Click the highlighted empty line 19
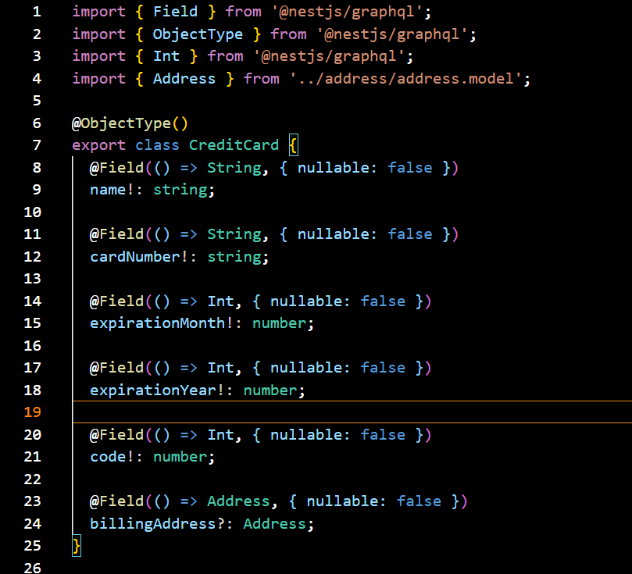This screenshot has width=632, height=574. pyautogui.click(x=312, y=412)
